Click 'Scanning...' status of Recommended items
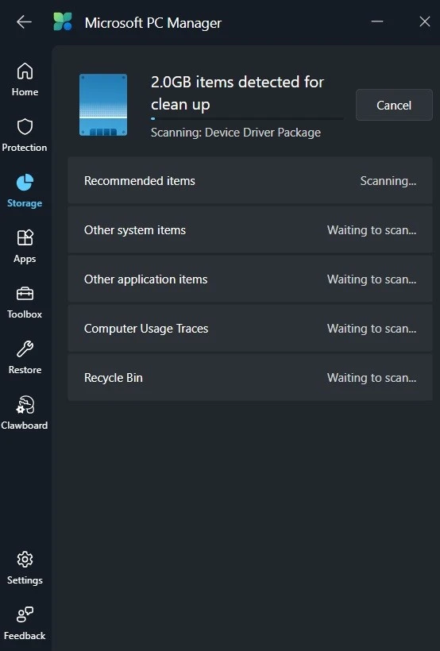440x651 pixels. 388,181
